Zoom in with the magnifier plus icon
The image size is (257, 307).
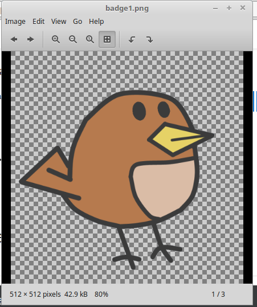pos(56,39)
